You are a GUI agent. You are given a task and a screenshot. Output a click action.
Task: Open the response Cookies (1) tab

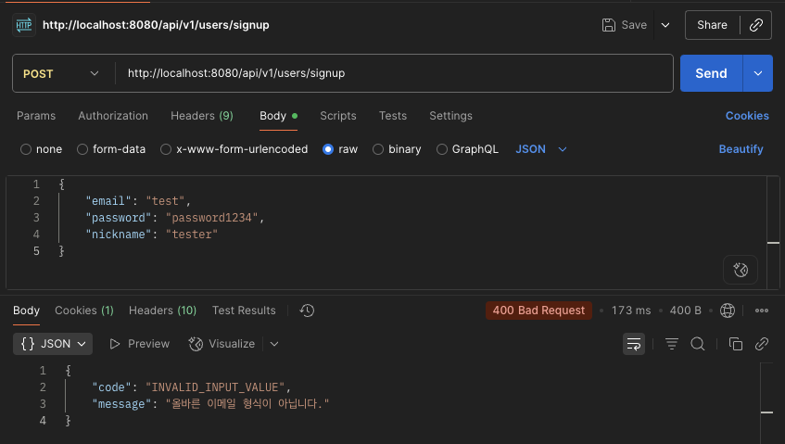(84, 311)
